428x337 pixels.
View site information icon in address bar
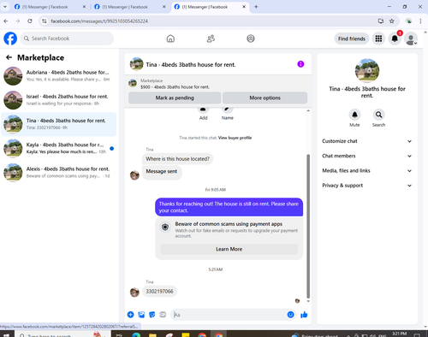click(44, 21)
